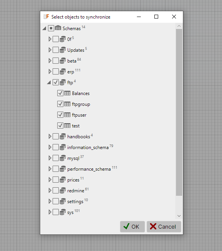The width and height of the screenshot is (222, 251).
Task: Click the ftpuser table icon
Action: pyautogui.click(x=67, y=115)
